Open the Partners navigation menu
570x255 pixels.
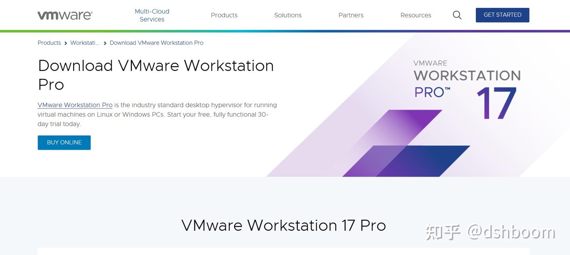point(351,15)
